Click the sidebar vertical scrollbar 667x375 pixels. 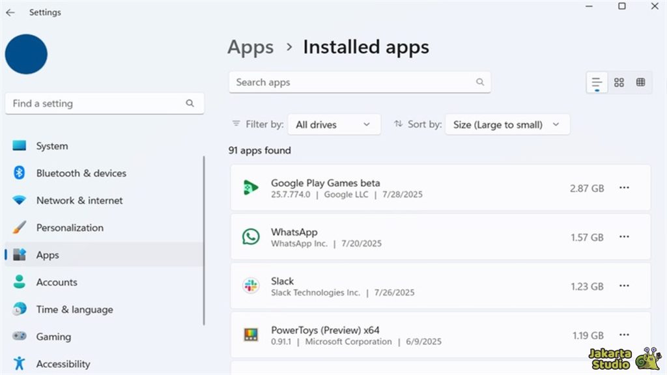[204, 240]
